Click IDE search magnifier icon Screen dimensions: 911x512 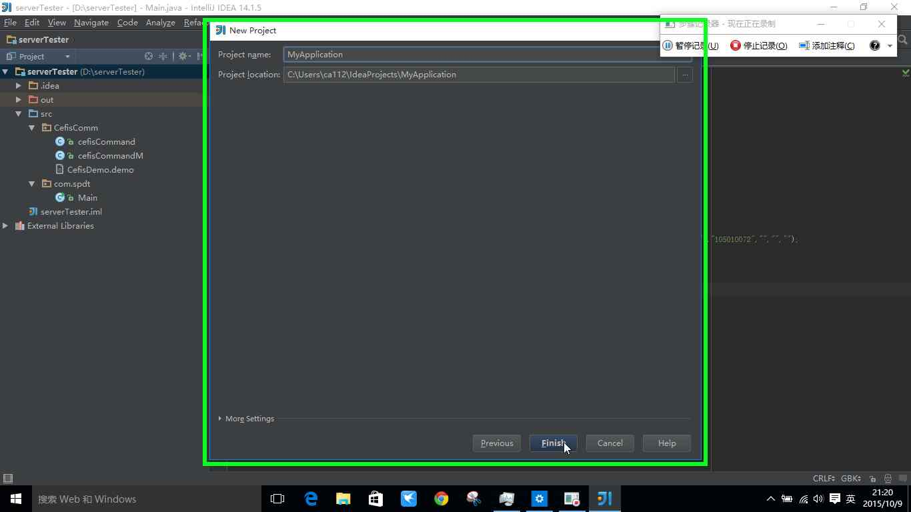point(903,40)
